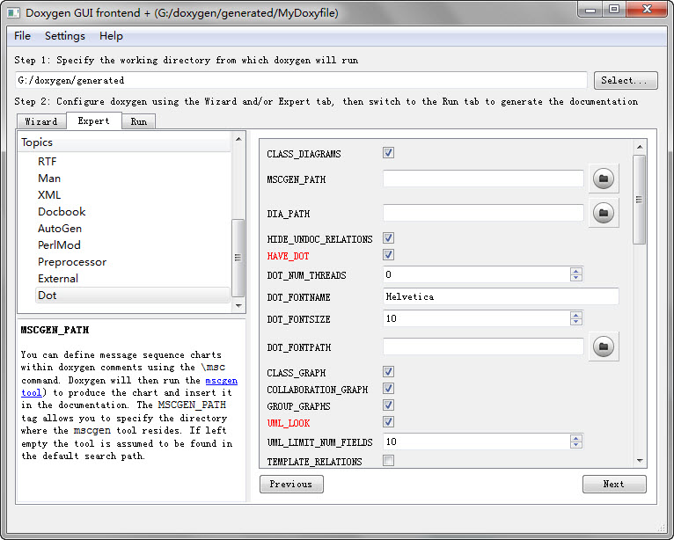Image resolution: width=674 pixels, height=540 pixels.
Task: Open the File menu
Action: tap(22, 36)
